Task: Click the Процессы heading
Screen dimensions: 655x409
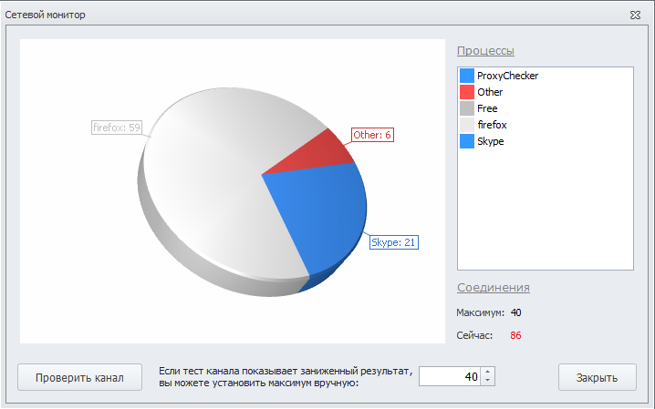Action: (x=485, y=51)
